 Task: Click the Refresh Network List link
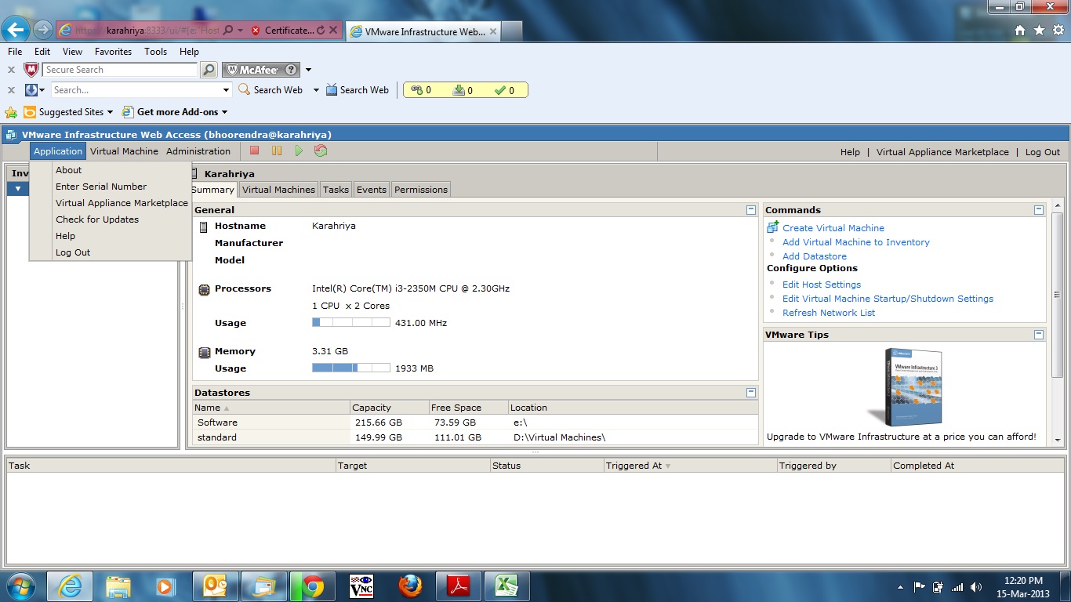pyautogui.click(x=829, y=313)
